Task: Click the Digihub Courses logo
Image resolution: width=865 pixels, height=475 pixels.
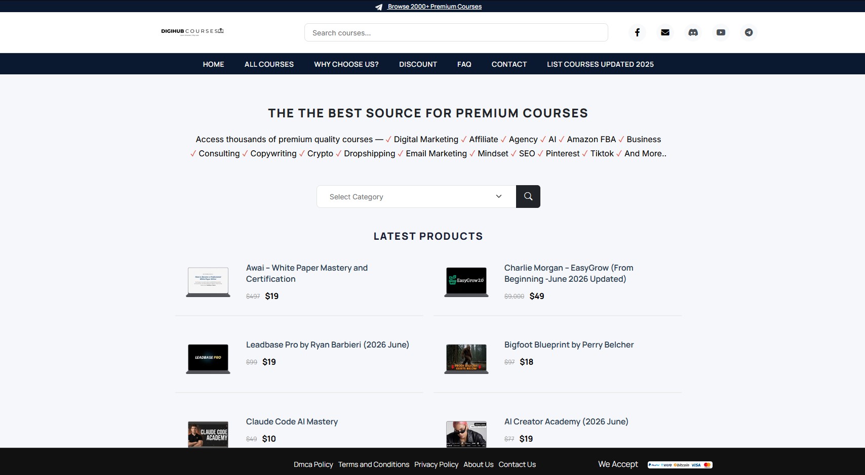Action: pyautogui.click(x=192, y=31)
